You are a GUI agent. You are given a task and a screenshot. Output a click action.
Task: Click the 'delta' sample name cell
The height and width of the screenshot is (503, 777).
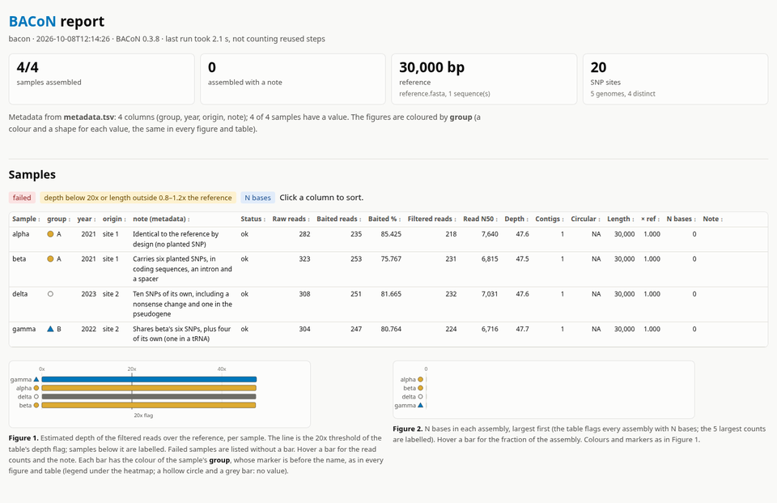[19, 294]
